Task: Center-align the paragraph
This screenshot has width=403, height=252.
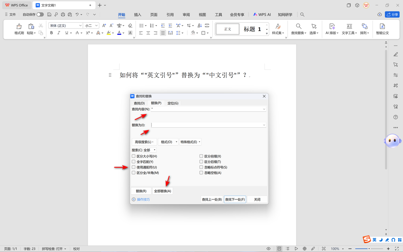Action: click(x=148, y=33)
